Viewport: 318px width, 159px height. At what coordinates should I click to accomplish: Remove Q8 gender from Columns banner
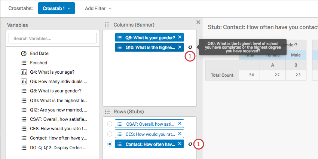click(x=180, y=37)
